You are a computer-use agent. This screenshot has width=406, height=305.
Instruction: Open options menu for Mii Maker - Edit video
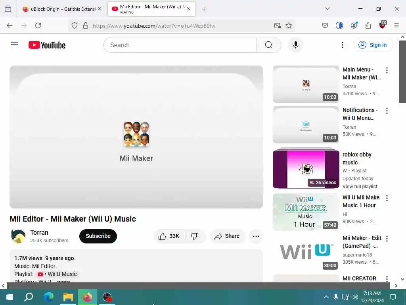tap(387, 239)
